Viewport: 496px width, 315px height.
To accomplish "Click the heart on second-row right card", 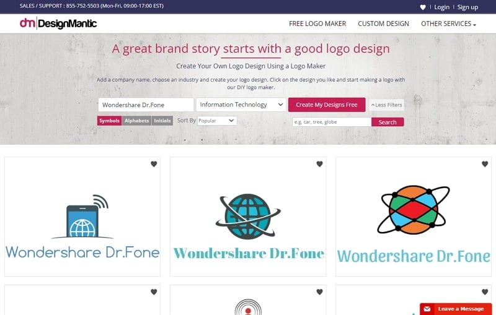I will (x=485, y=292).
